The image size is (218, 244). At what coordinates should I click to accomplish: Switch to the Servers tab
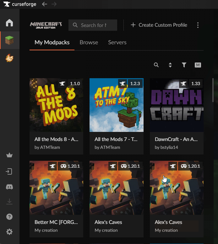117,42
